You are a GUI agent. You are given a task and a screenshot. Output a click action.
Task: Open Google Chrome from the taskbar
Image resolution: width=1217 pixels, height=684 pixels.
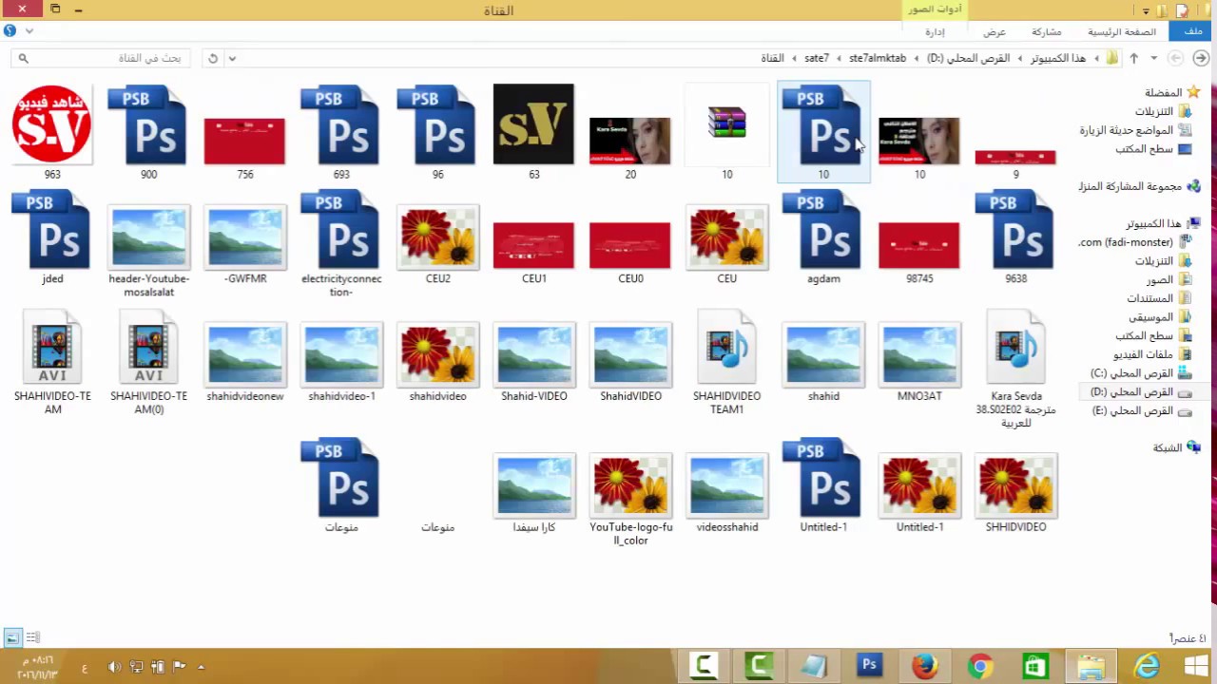(x=979, y=666)
